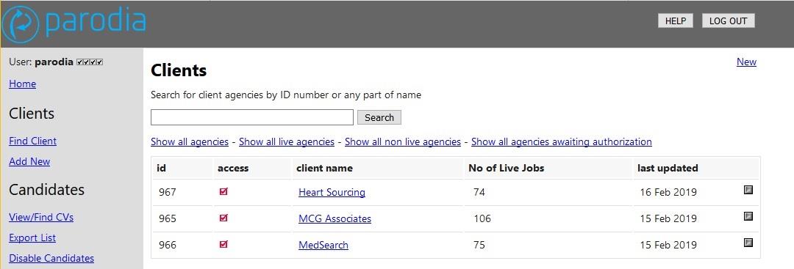Open the MedSearch client link
This screenshot has height=269, width=794.
[323, 246]
